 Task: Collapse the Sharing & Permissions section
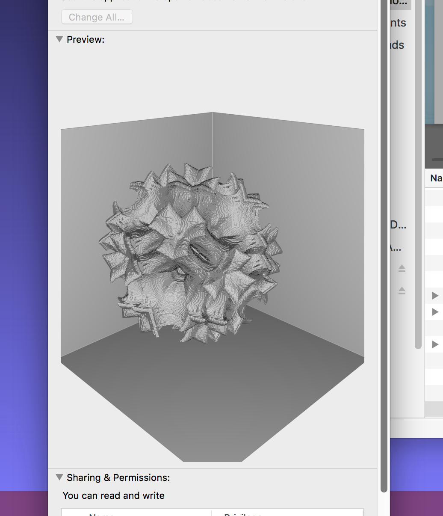(x=59, y=477)
